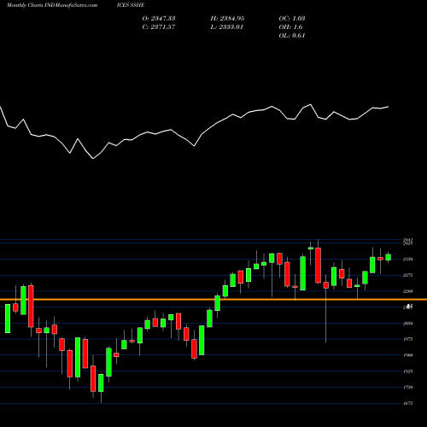Click the "Monthly Charts INDMunafaSutra.com" title text
This screenshot has width=427, height=427.
pos(52,5)
